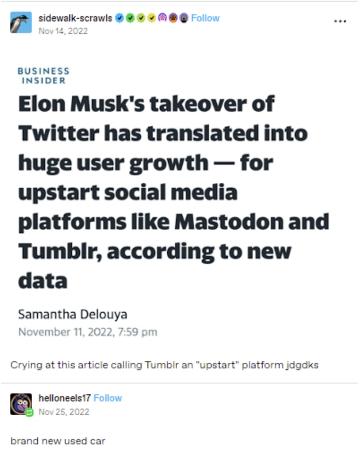
Task: Click the green checkmark badge
Action: (130, 18)
